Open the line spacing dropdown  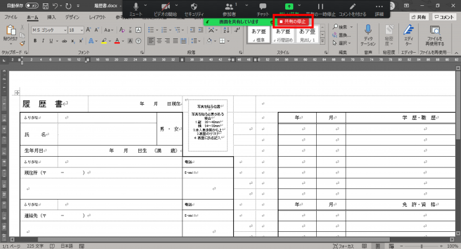tap(196, 41)
